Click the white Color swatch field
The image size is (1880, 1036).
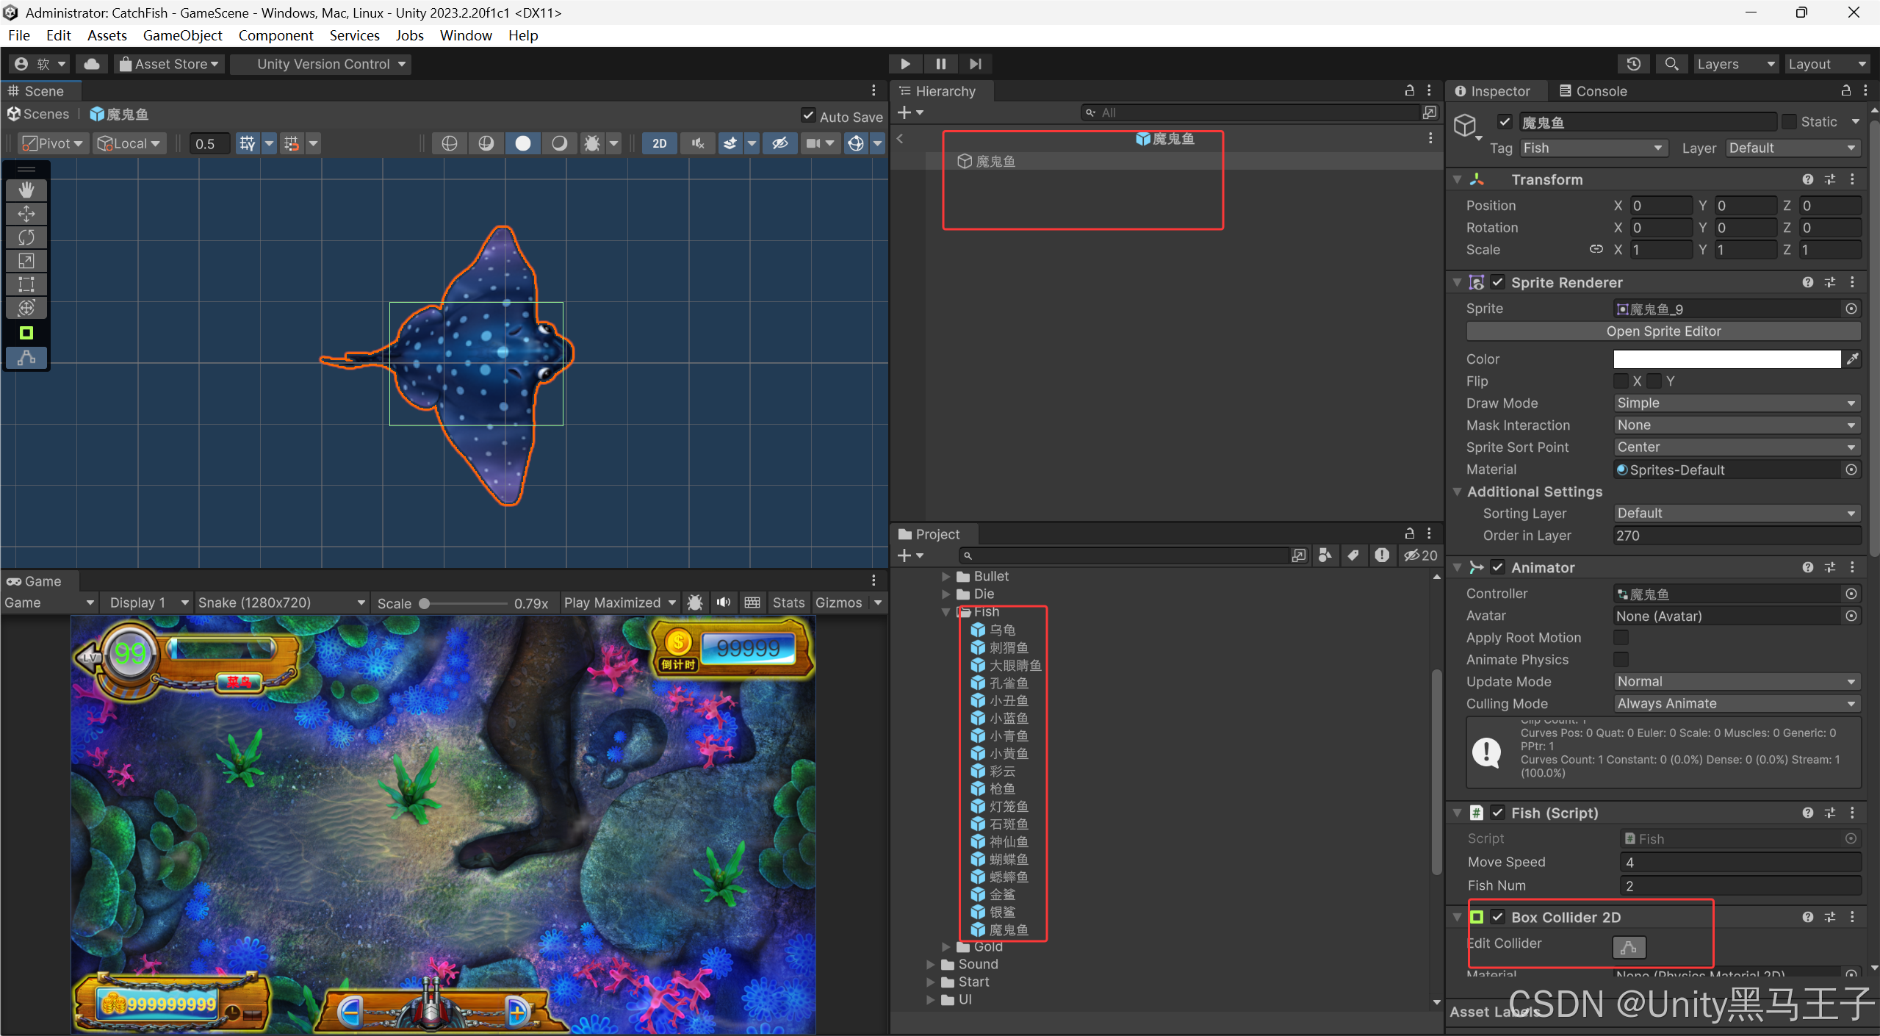pos(1726,359)
